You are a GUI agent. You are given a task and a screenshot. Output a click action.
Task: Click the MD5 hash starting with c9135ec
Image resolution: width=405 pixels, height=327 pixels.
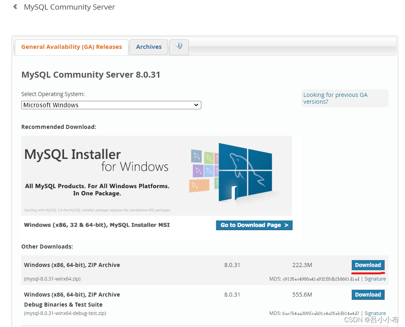click(x=321, y=279)
